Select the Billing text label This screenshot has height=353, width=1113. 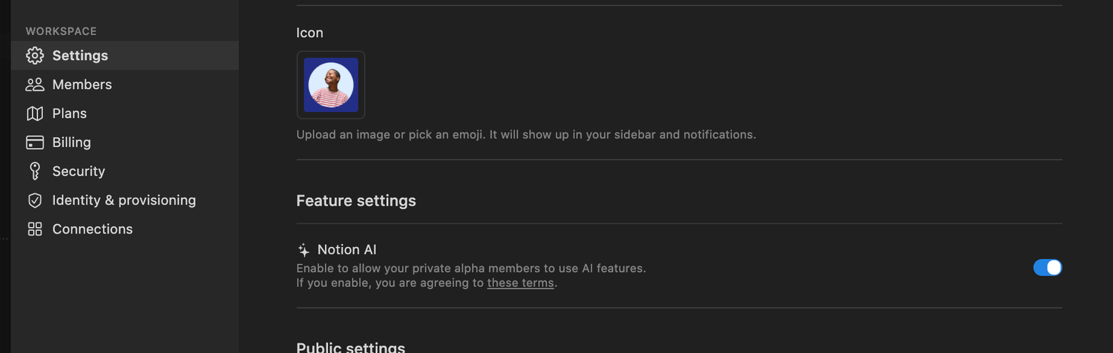tap(71, 142)
